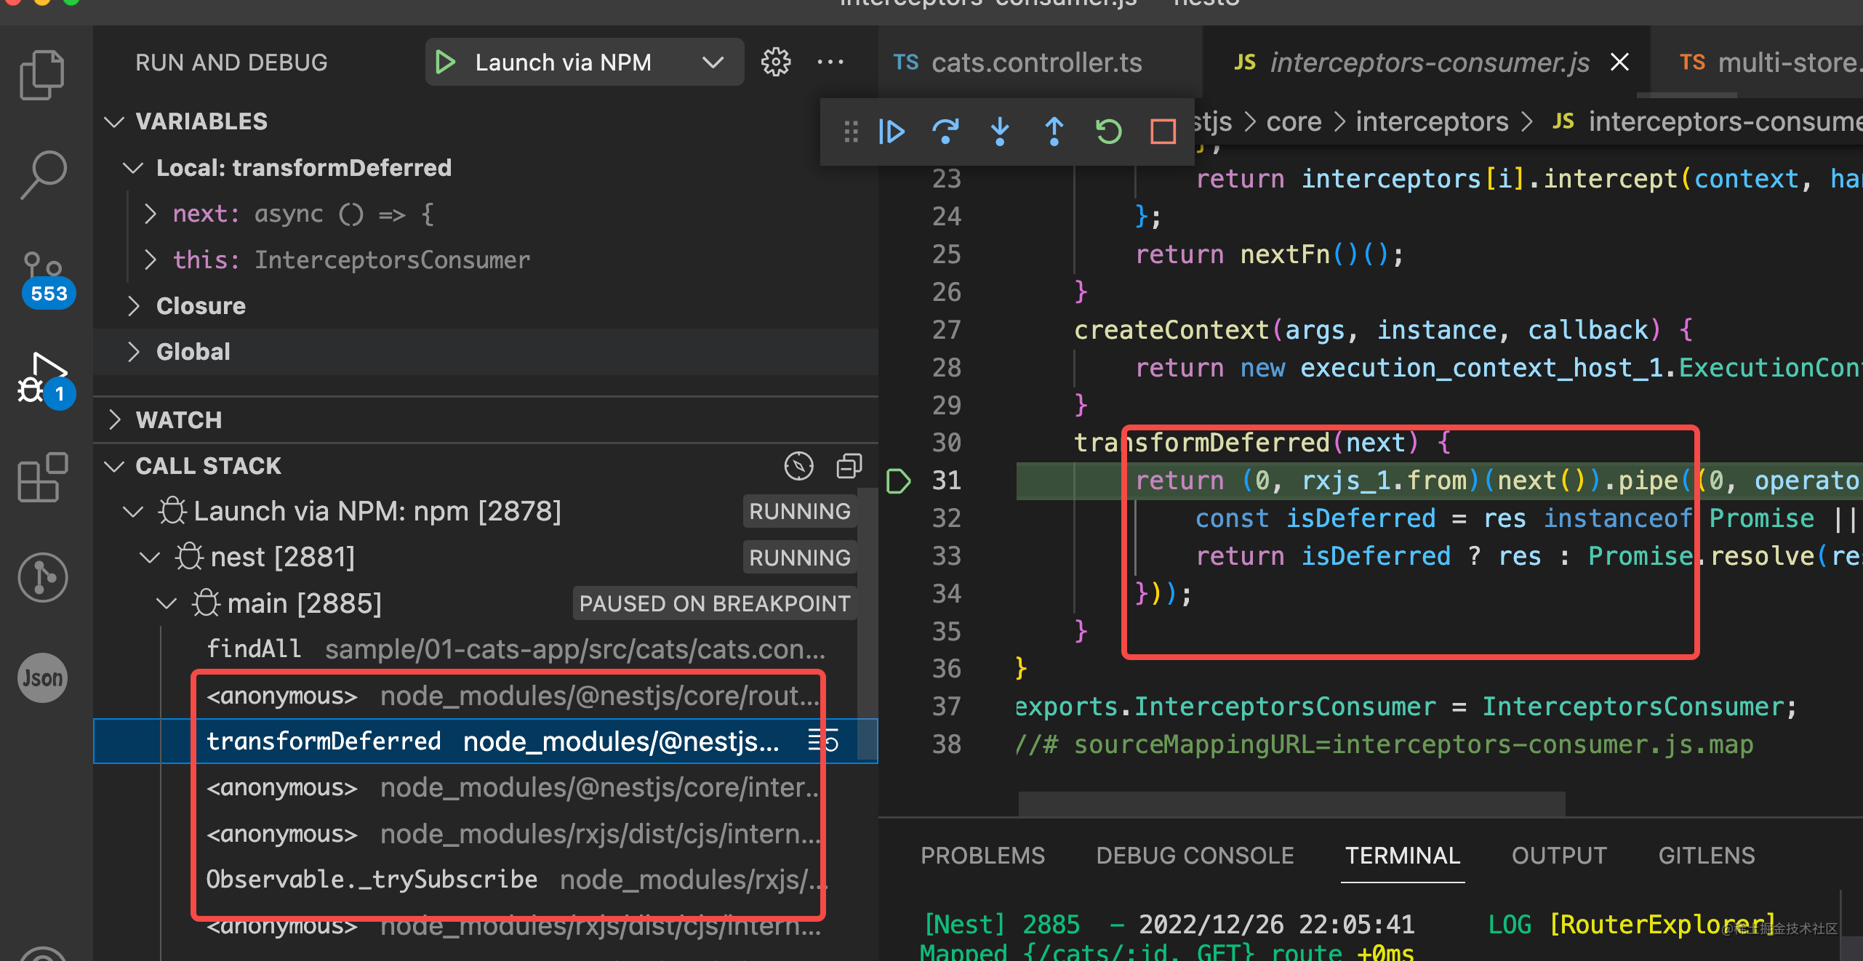Expand the next variable
The width and height of the screenshot is (1863, 961).
pyautogui.click(x=150, y=214)
